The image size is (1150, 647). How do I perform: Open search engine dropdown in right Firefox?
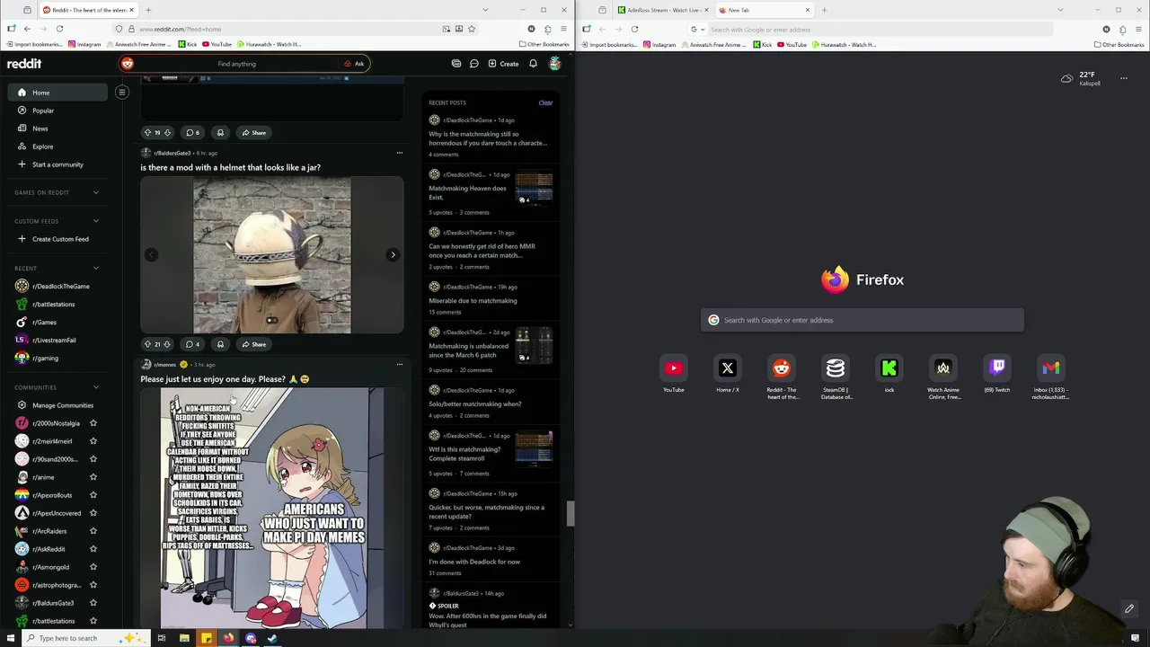[697, 29]
